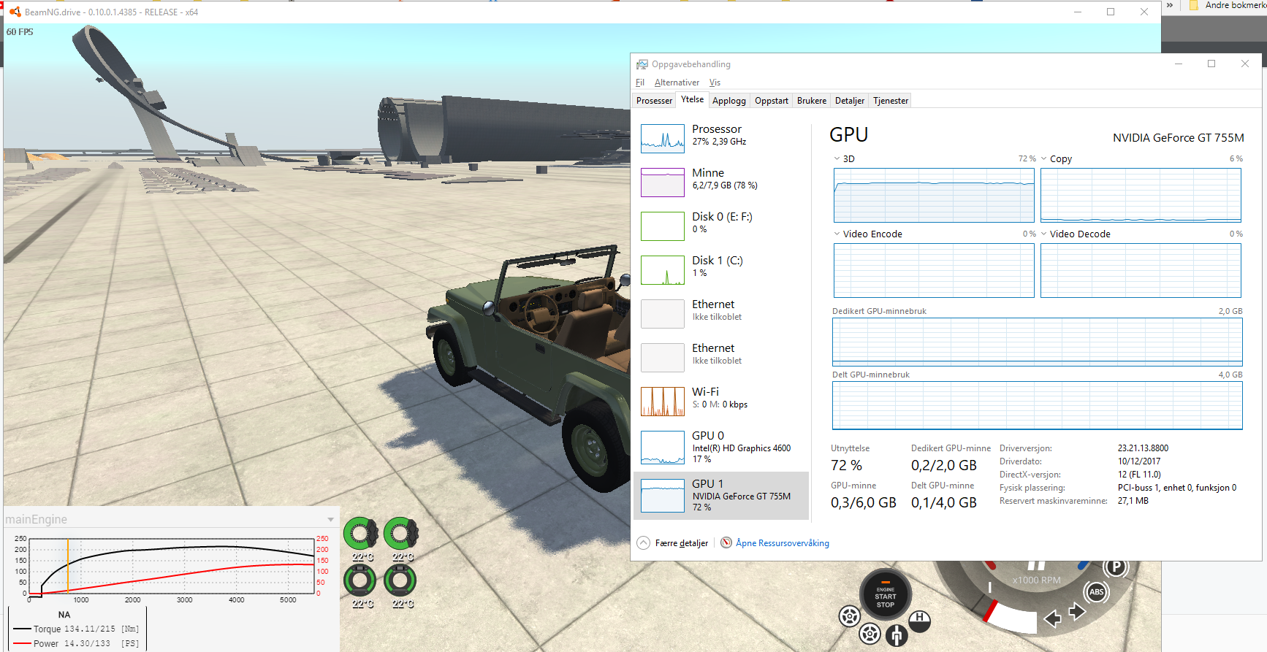This screenshot has width=1267, height=652.
Task: Open the mainEngine dropdown arrow
Action: click(331, 520)
